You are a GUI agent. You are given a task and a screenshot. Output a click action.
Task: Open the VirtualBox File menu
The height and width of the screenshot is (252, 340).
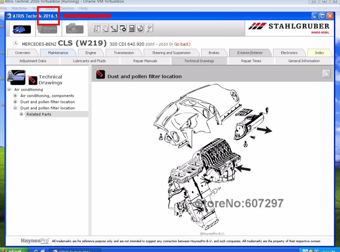(x=3, y=8)
